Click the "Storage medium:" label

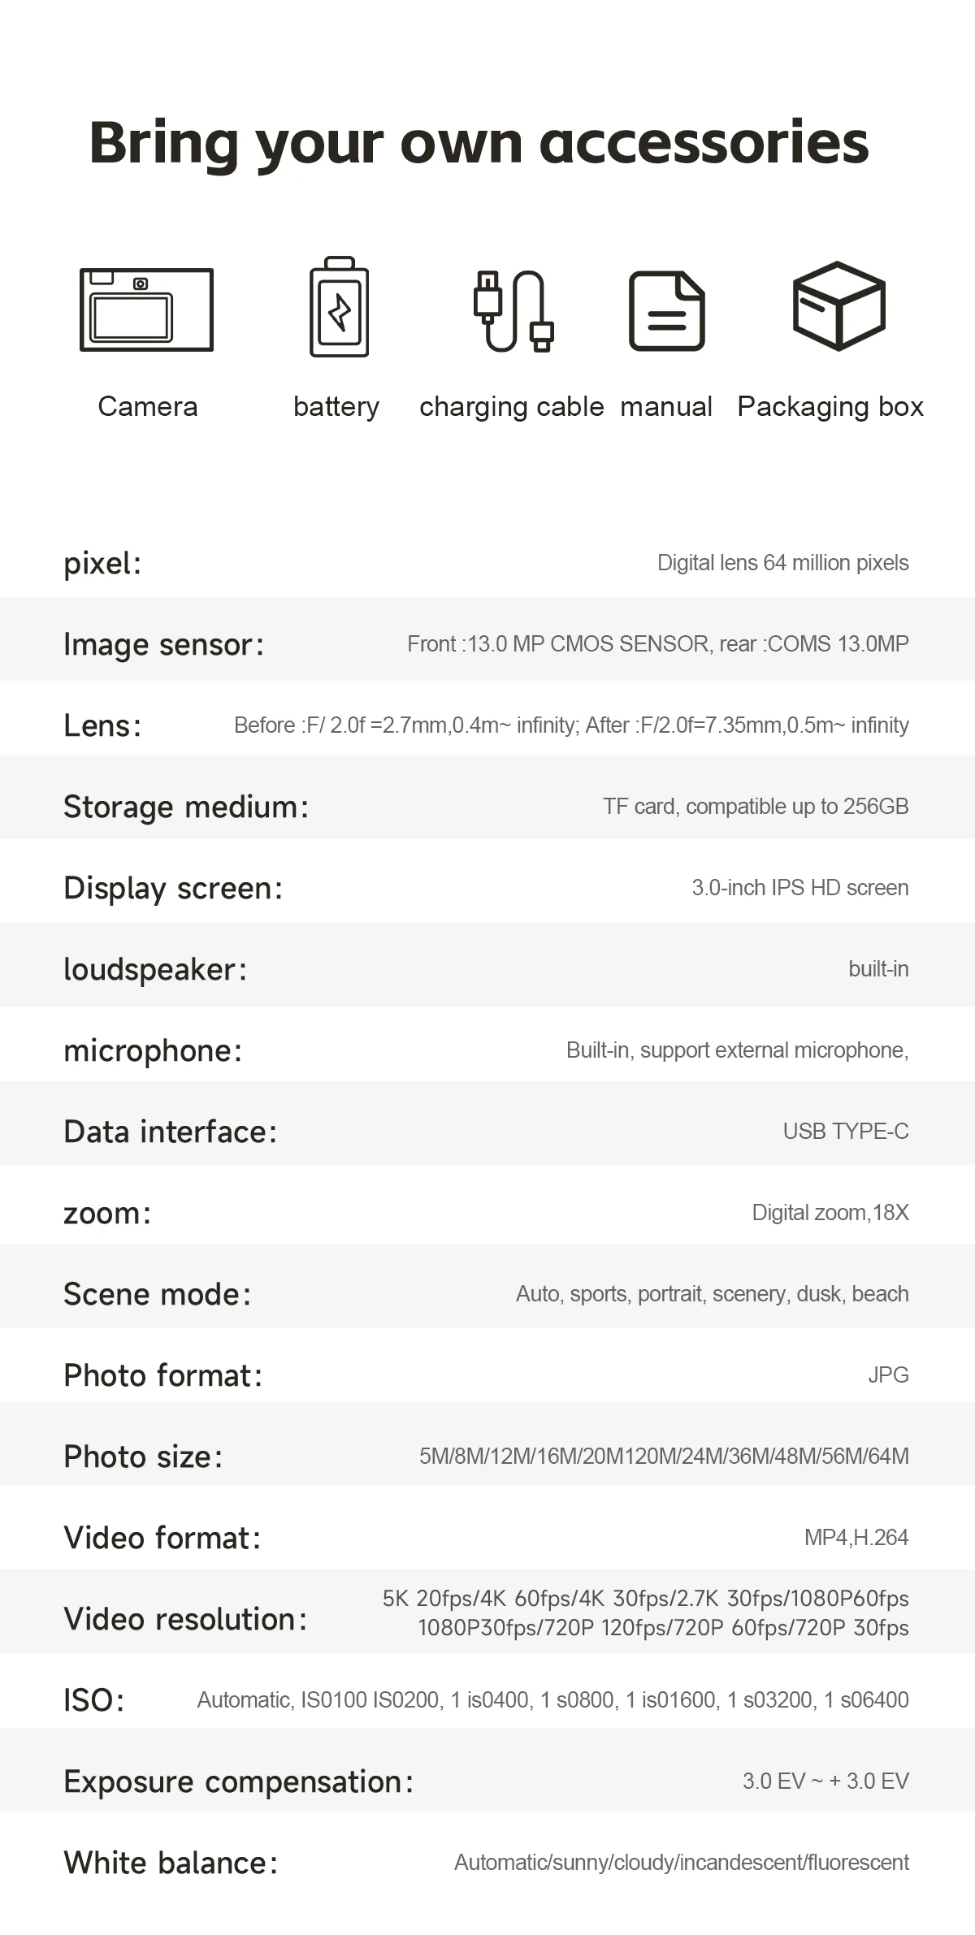pos(186,807)
